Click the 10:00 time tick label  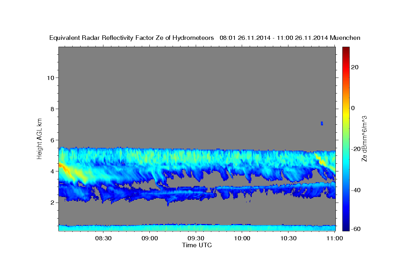point(242,239)
